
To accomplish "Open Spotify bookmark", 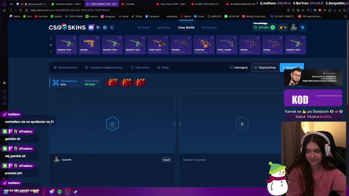I will (x=56, y=16).
